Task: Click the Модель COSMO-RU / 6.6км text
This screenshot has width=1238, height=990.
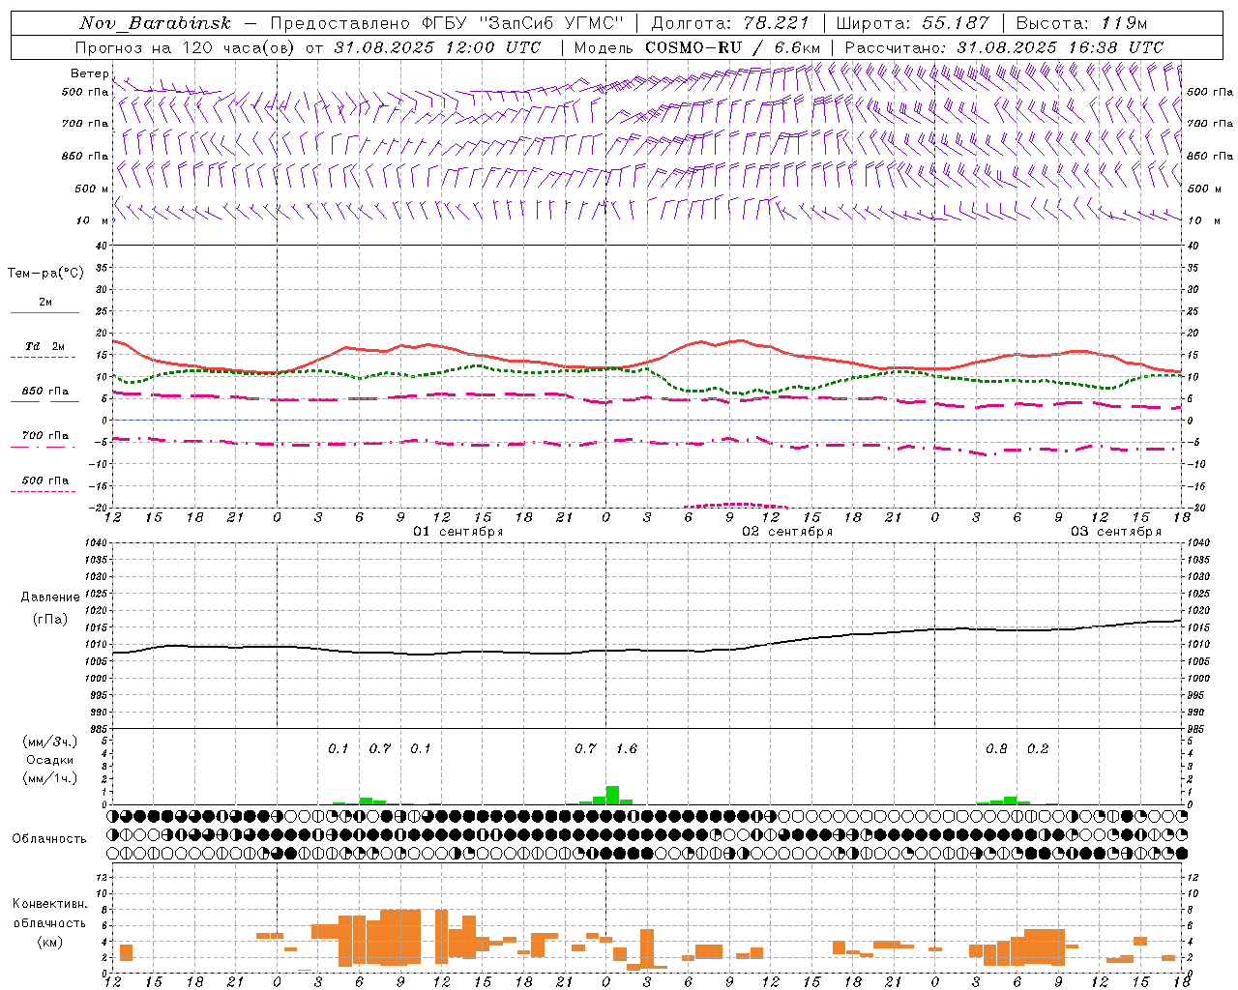Action: pyautogui.click(x=697, y=47)
